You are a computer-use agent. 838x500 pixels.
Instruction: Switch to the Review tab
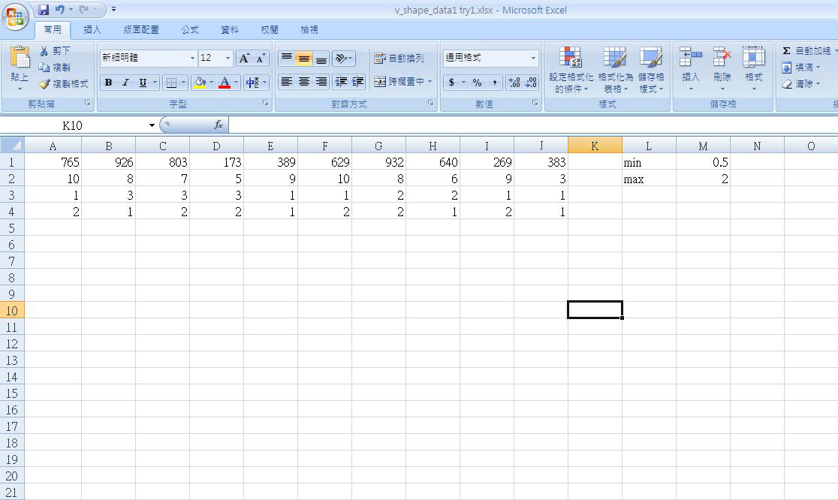coord(270,30)
